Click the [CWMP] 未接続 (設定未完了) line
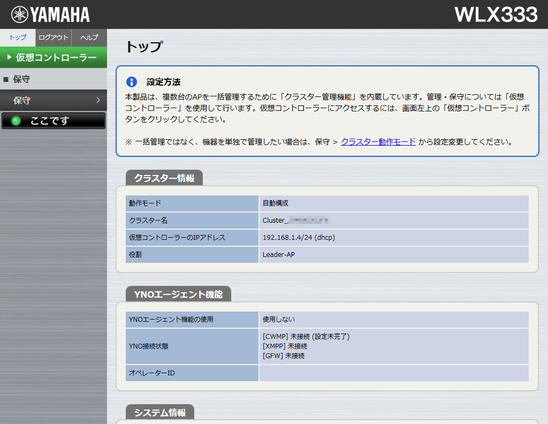 306,336
